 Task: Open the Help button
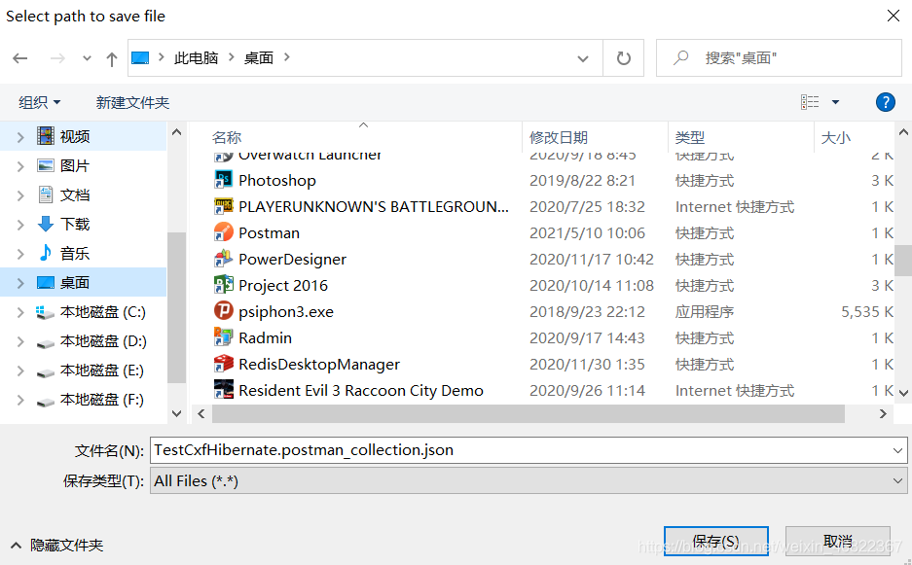click(x=886, y=102)
